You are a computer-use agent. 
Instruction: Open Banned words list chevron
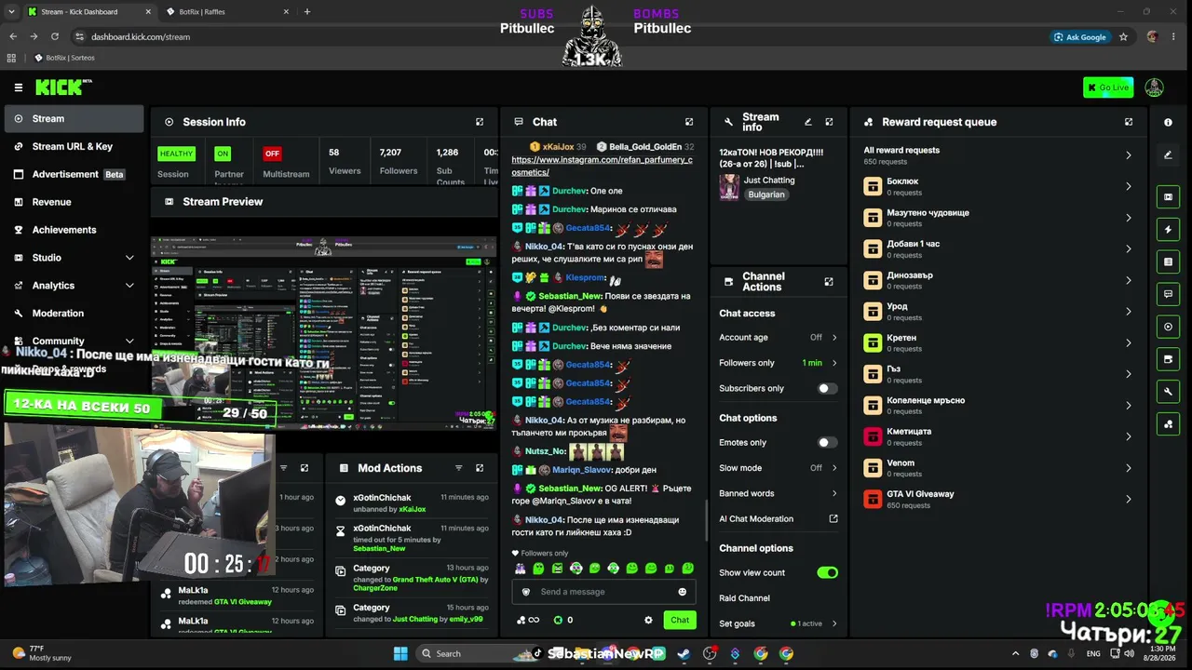pyautogui.click(x=834, y=493)
